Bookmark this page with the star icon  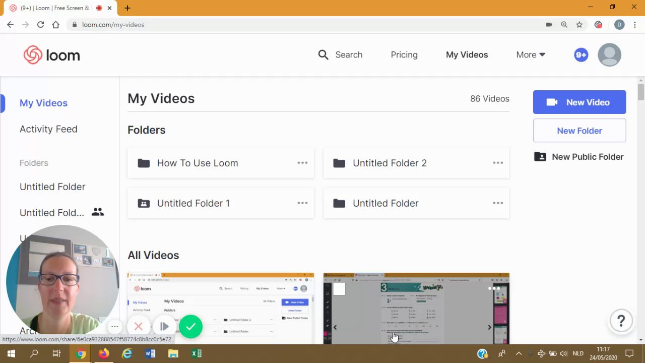[579, 25]
